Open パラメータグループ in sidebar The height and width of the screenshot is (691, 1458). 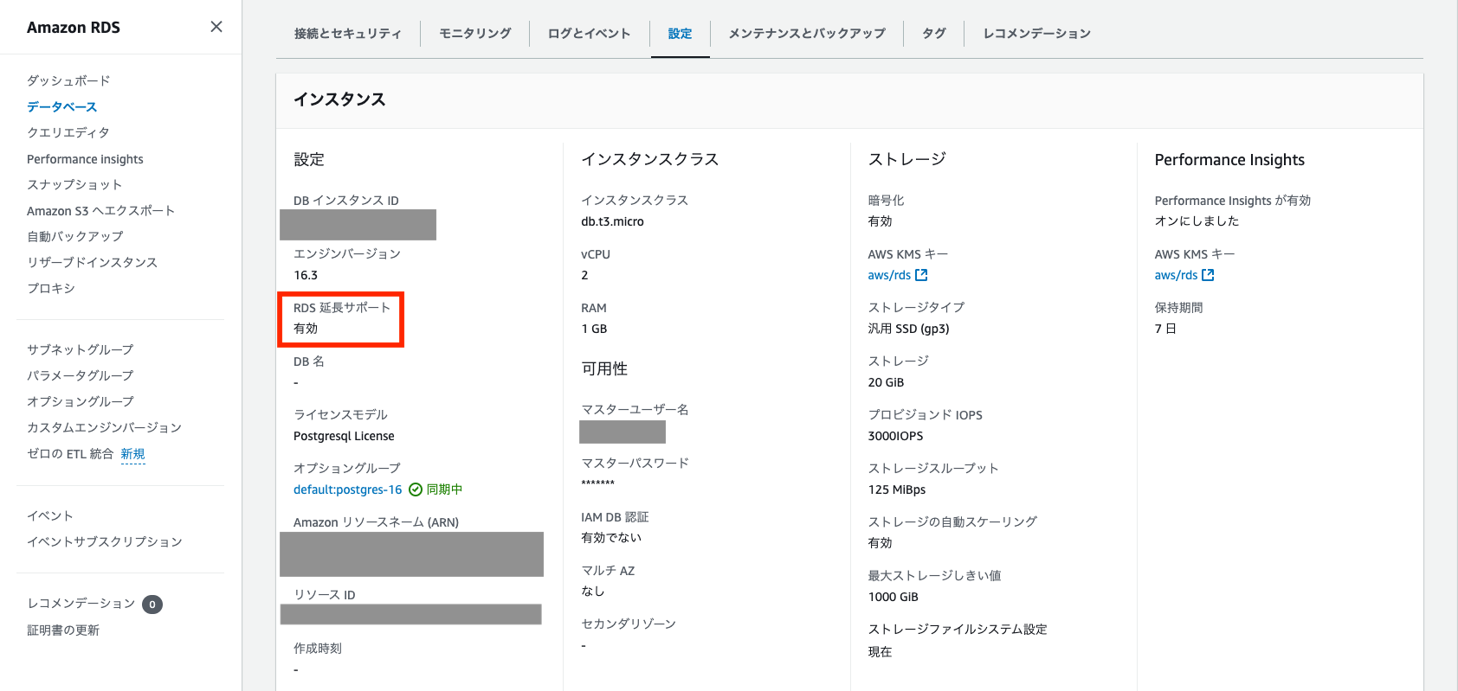tap(81, 375)
